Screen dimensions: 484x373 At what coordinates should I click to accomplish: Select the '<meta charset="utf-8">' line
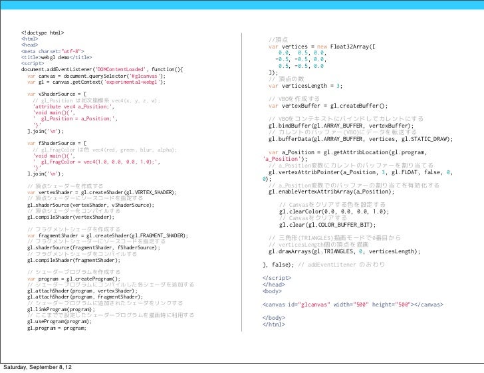click(x=53, y=51)
